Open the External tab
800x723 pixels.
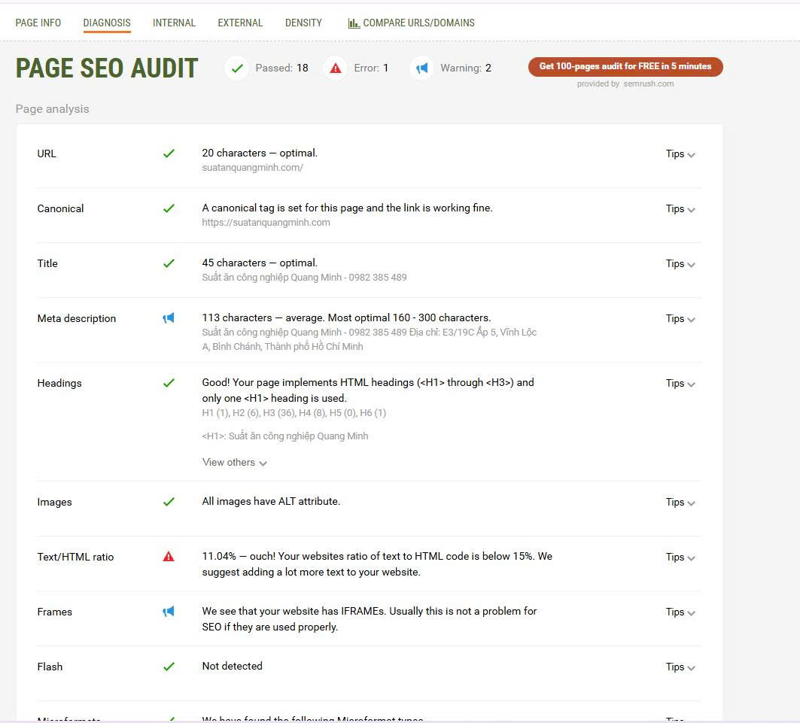pyautogui.click(x=240, y=23)
